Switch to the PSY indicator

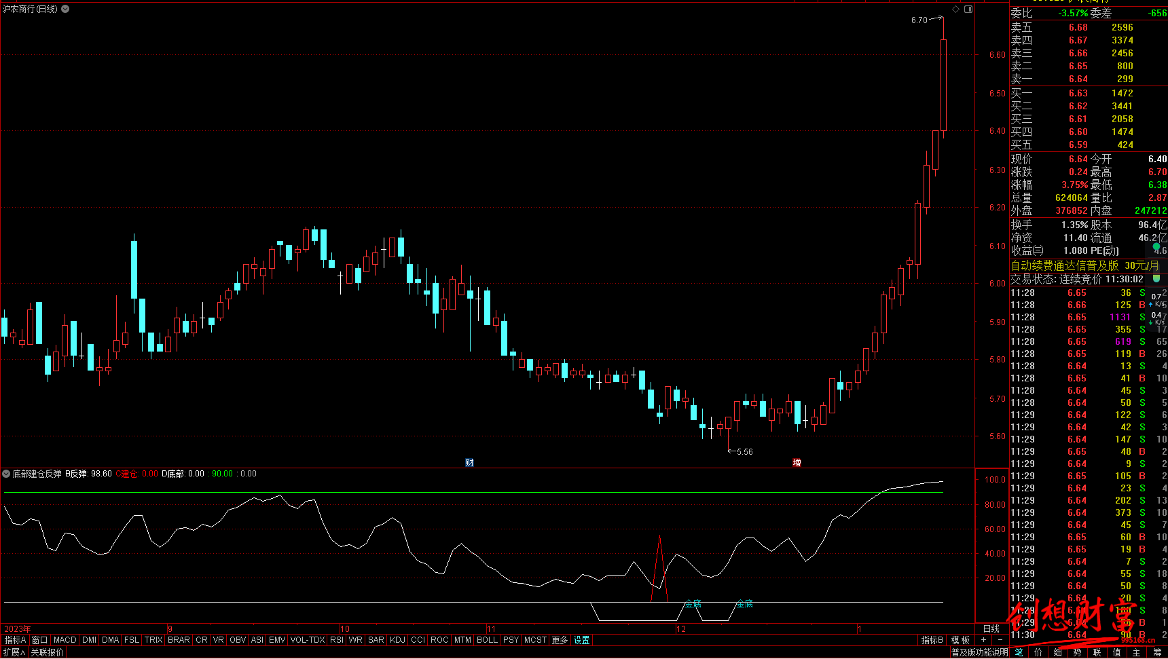click(511, 640)
